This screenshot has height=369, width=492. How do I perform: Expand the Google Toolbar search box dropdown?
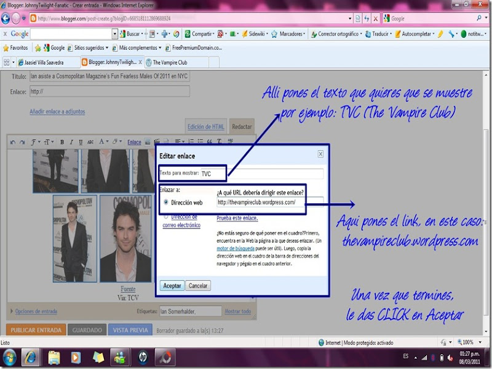point(114,34)
